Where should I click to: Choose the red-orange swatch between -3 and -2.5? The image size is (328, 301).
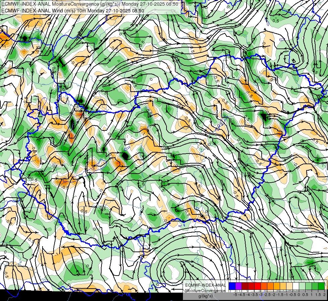(x=264, y=286)
